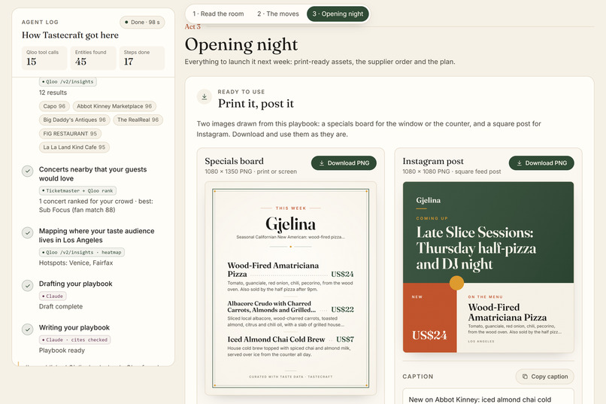Click the Claude cites checked tag
The width and height of the screenshot is (606, 404).
(x=75, y=340)
